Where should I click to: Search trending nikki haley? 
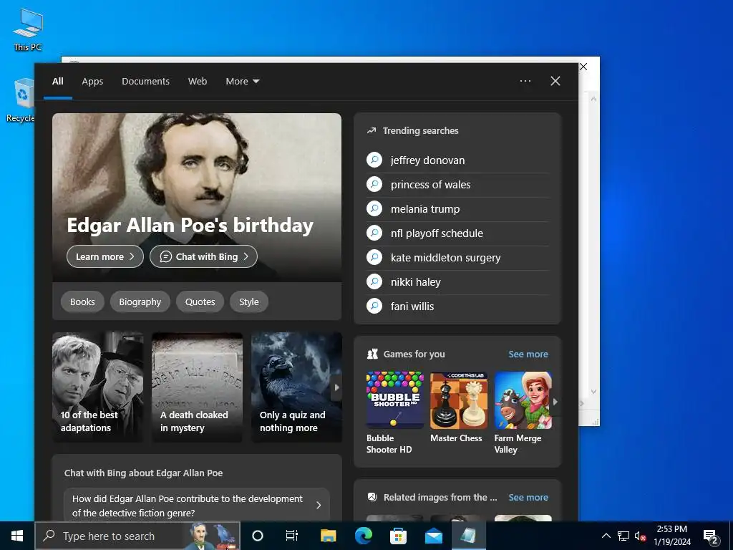(457, 282)
